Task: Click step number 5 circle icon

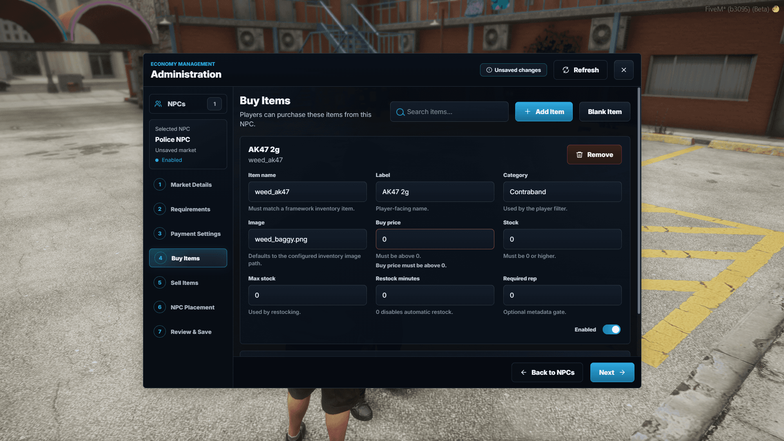Action: tap(160, 282)
